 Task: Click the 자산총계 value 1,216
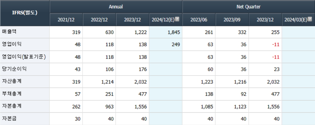(x=240, y=82)
